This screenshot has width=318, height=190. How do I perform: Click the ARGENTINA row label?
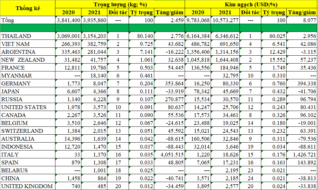pyautogui.click(x=28, y=52)
